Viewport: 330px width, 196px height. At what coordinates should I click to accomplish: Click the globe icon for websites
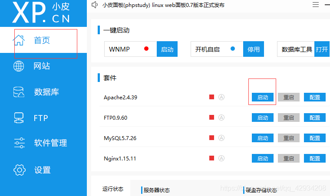19,66
